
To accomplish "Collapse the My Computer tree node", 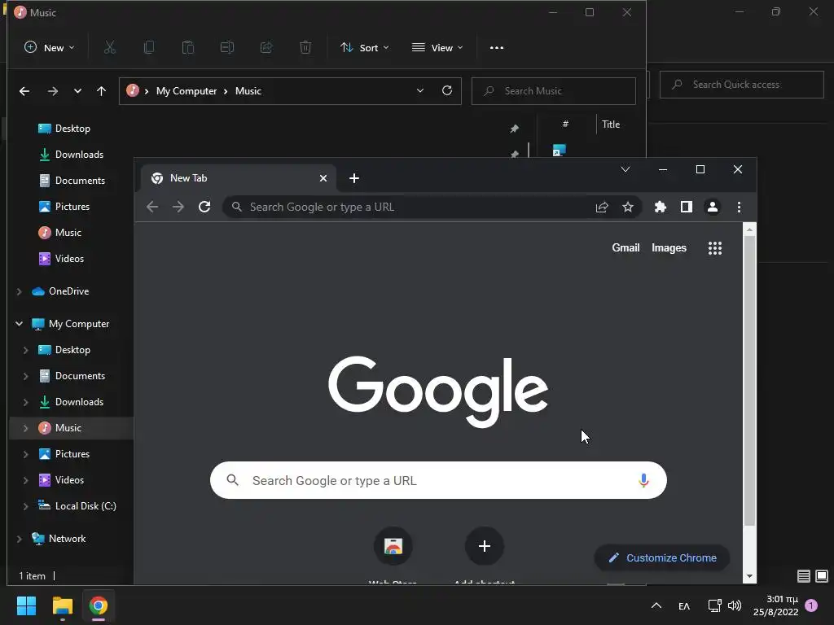I will [x=20, y=324].
